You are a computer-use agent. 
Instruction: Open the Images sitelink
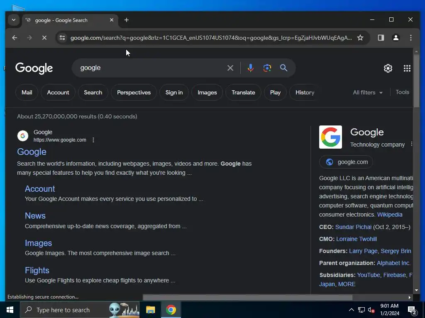(38, 243)
